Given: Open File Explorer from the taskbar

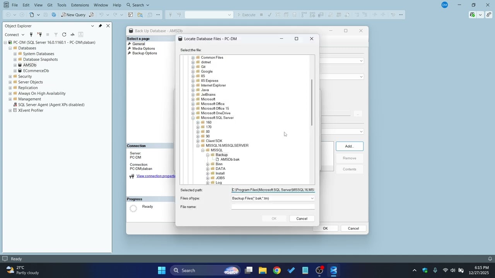Looking at the screenshot, I should (x=263, y=270).
